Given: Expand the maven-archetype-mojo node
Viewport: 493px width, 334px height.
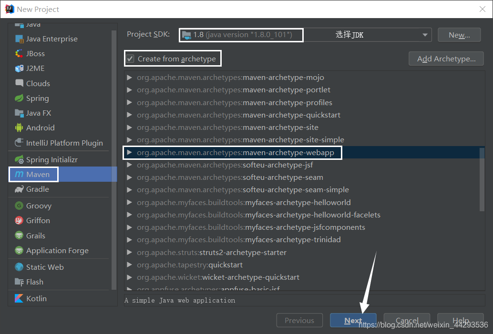Looking at the screenshot, I should click(x=129, y=77).
